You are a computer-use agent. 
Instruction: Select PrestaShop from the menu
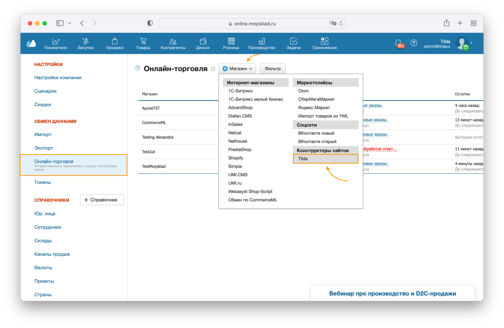click(240, 149)
